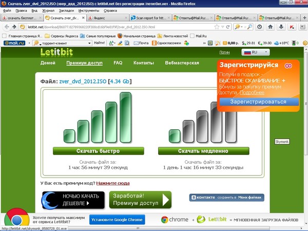
Task: Click Установите Google Chrome button
Action: click(117, 220)
